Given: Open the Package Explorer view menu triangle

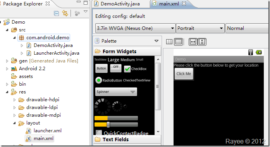Looking at the screenshot, I should [85, 12].
